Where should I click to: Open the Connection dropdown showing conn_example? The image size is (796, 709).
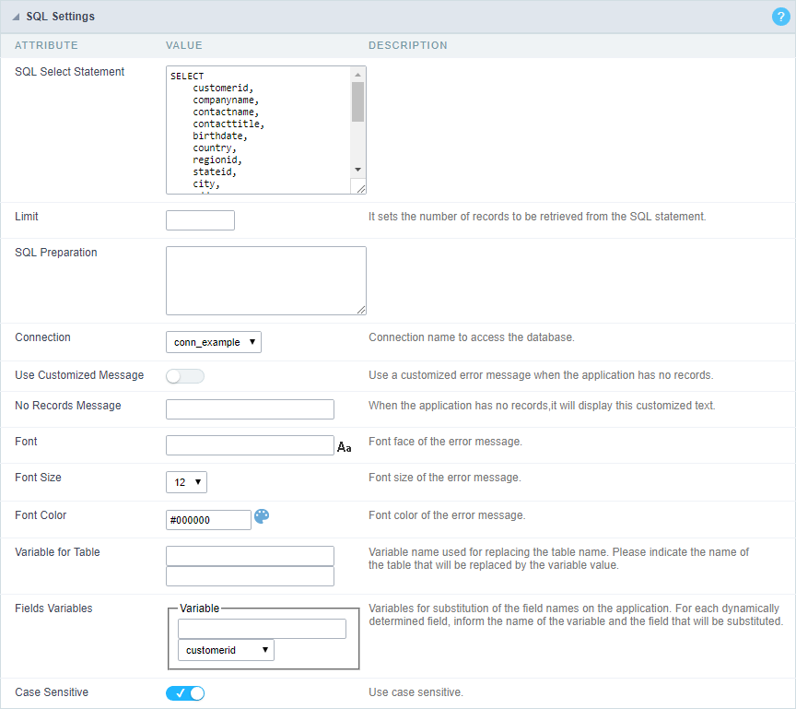tap(213, 341)
